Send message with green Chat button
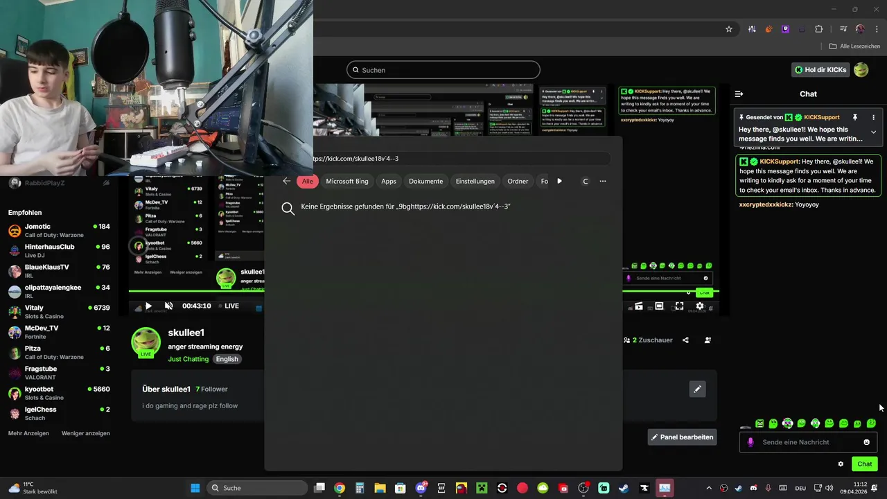Image resolution: width=887 pixels, height=499 pixels. 865,464
